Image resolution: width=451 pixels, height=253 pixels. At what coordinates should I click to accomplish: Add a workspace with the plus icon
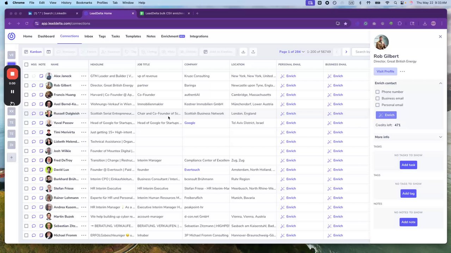[12, 157]
